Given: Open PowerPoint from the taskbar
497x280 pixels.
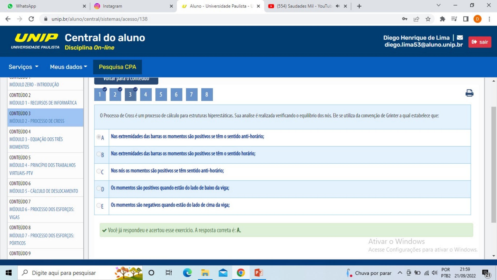Looking at the screenshot, I should [258, 273].
